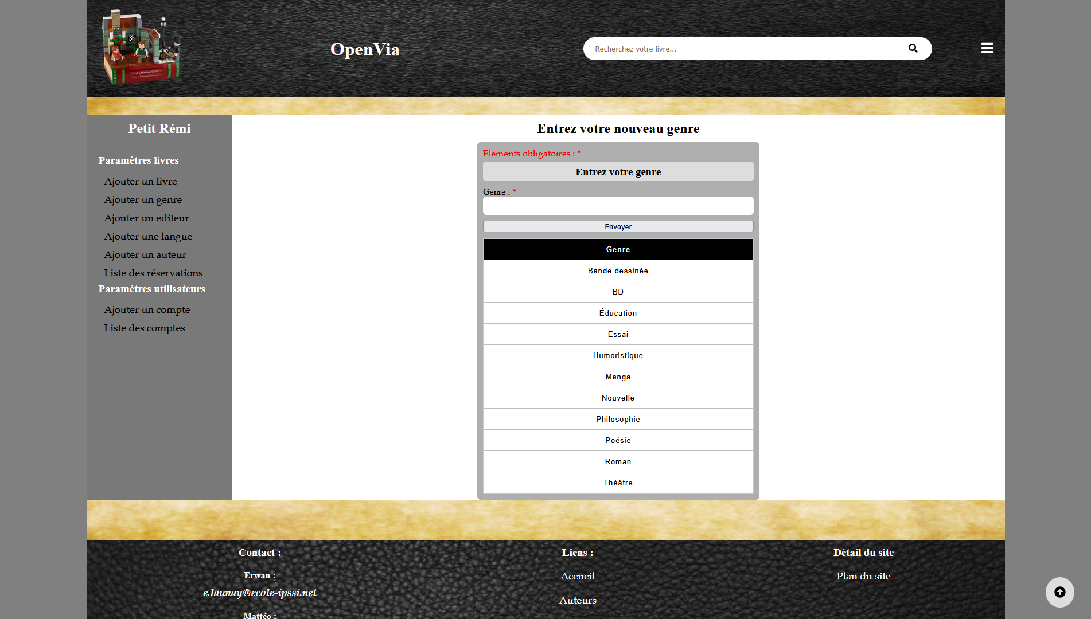1091x619 pixels.
Task: Focus the book search field
Action: click(746, 49)
